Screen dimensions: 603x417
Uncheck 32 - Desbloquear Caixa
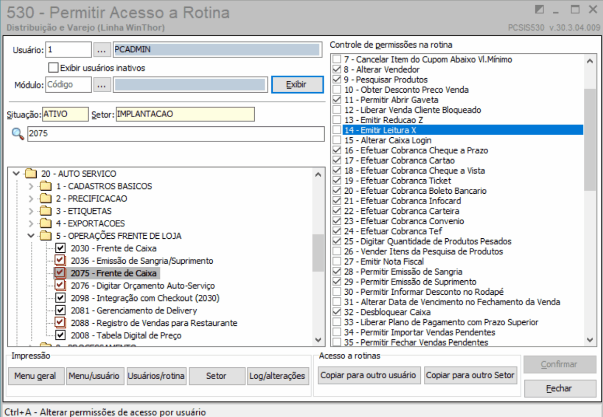coord(337,312)
